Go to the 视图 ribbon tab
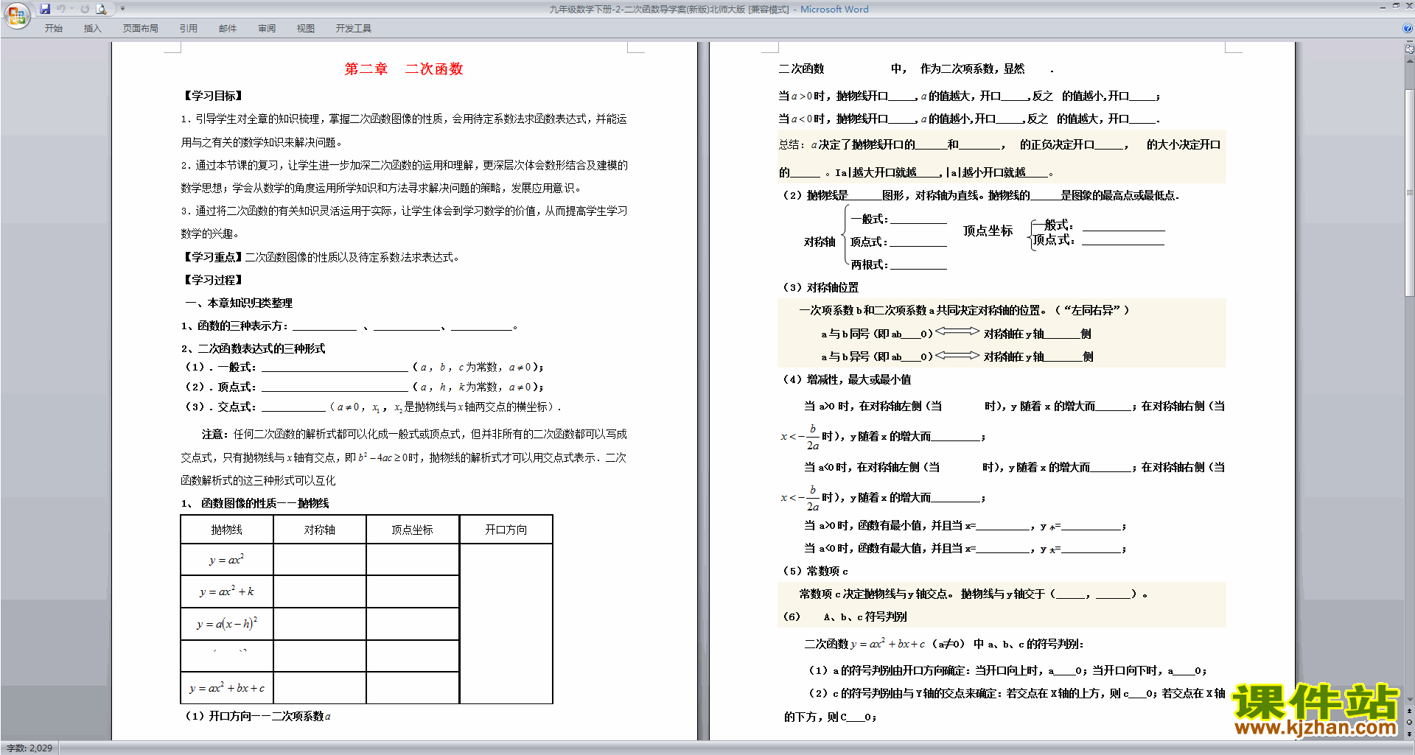Image resolution: width=1415 pixels, height=755 pixels. click(x=306, y=29)
